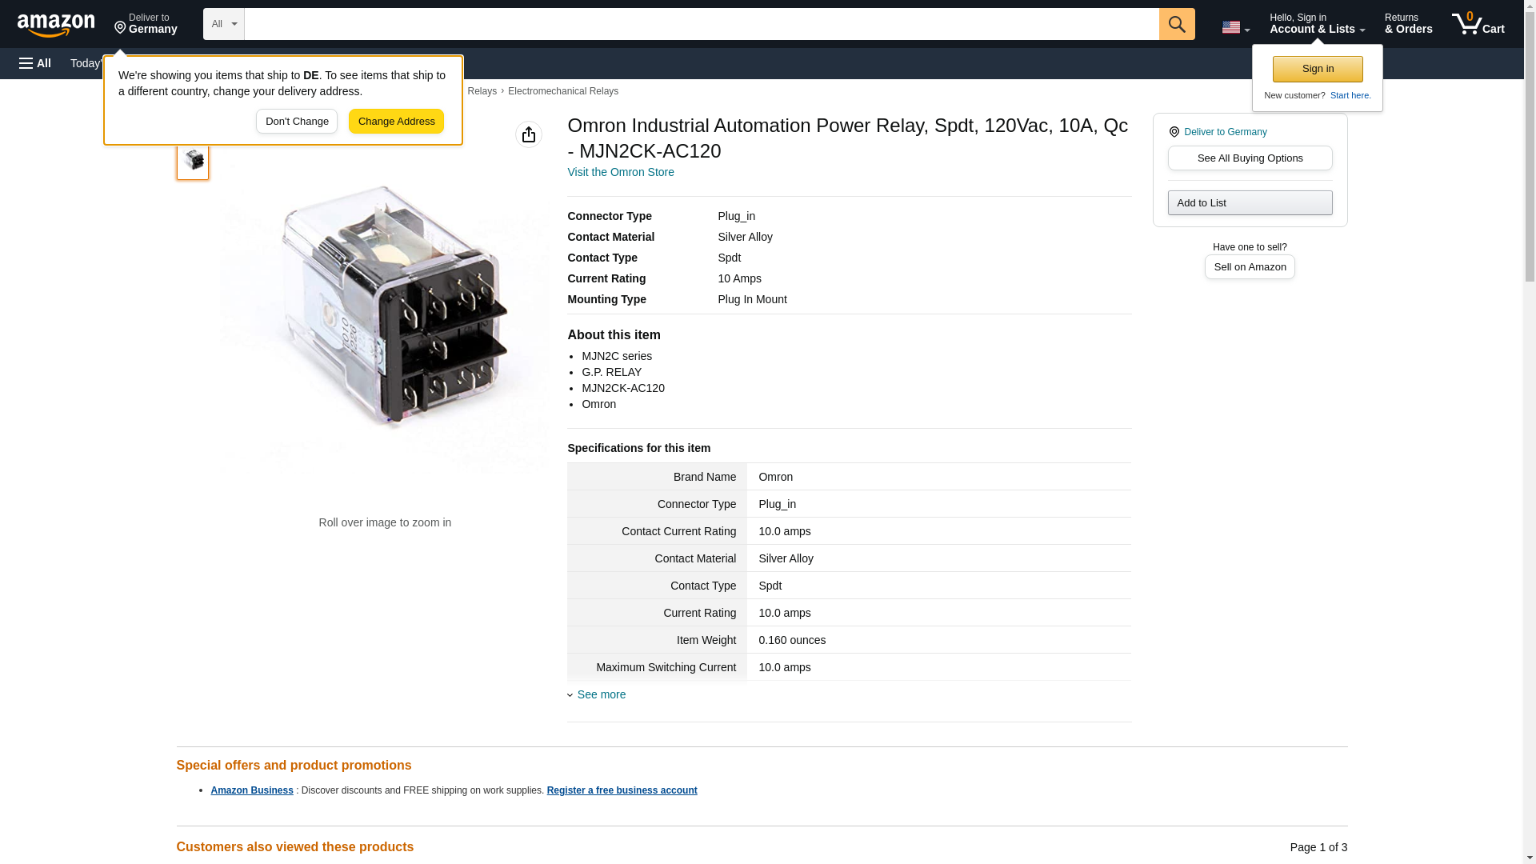Screen dimensions: 1536x864
Task: Open the Electromechanical Relays breadcrumb
Action: (x=562, y=91)
